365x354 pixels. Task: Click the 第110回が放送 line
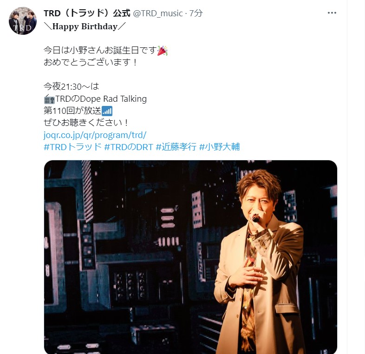point(72,111)
